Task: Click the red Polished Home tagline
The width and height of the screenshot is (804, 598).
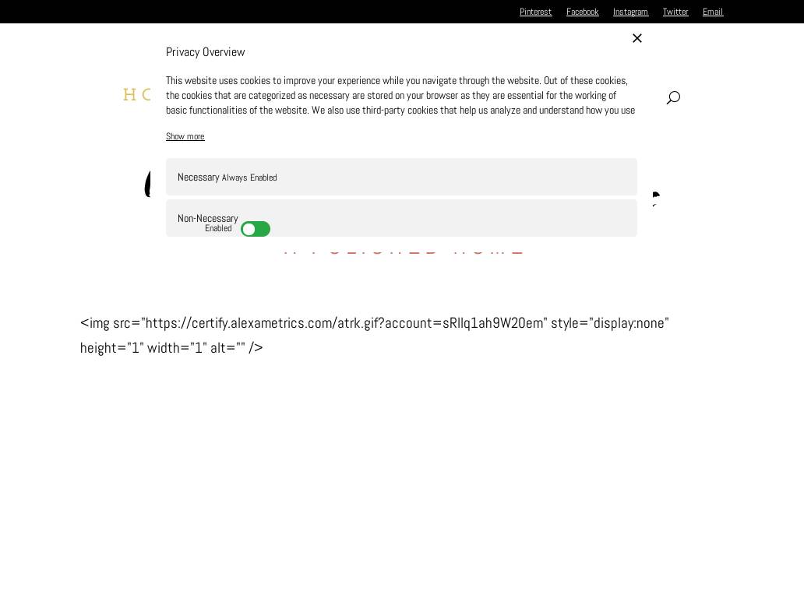Action: (403, 251)
